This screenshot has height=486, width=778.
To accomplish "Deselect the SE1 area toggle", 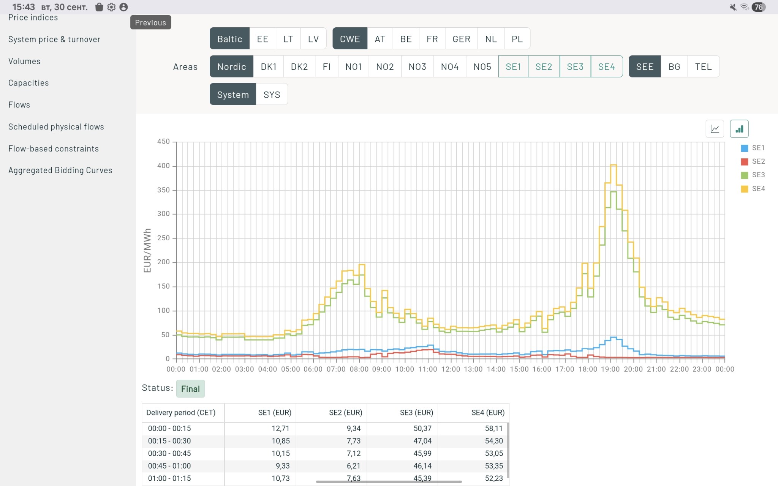I will coord(513,66).
